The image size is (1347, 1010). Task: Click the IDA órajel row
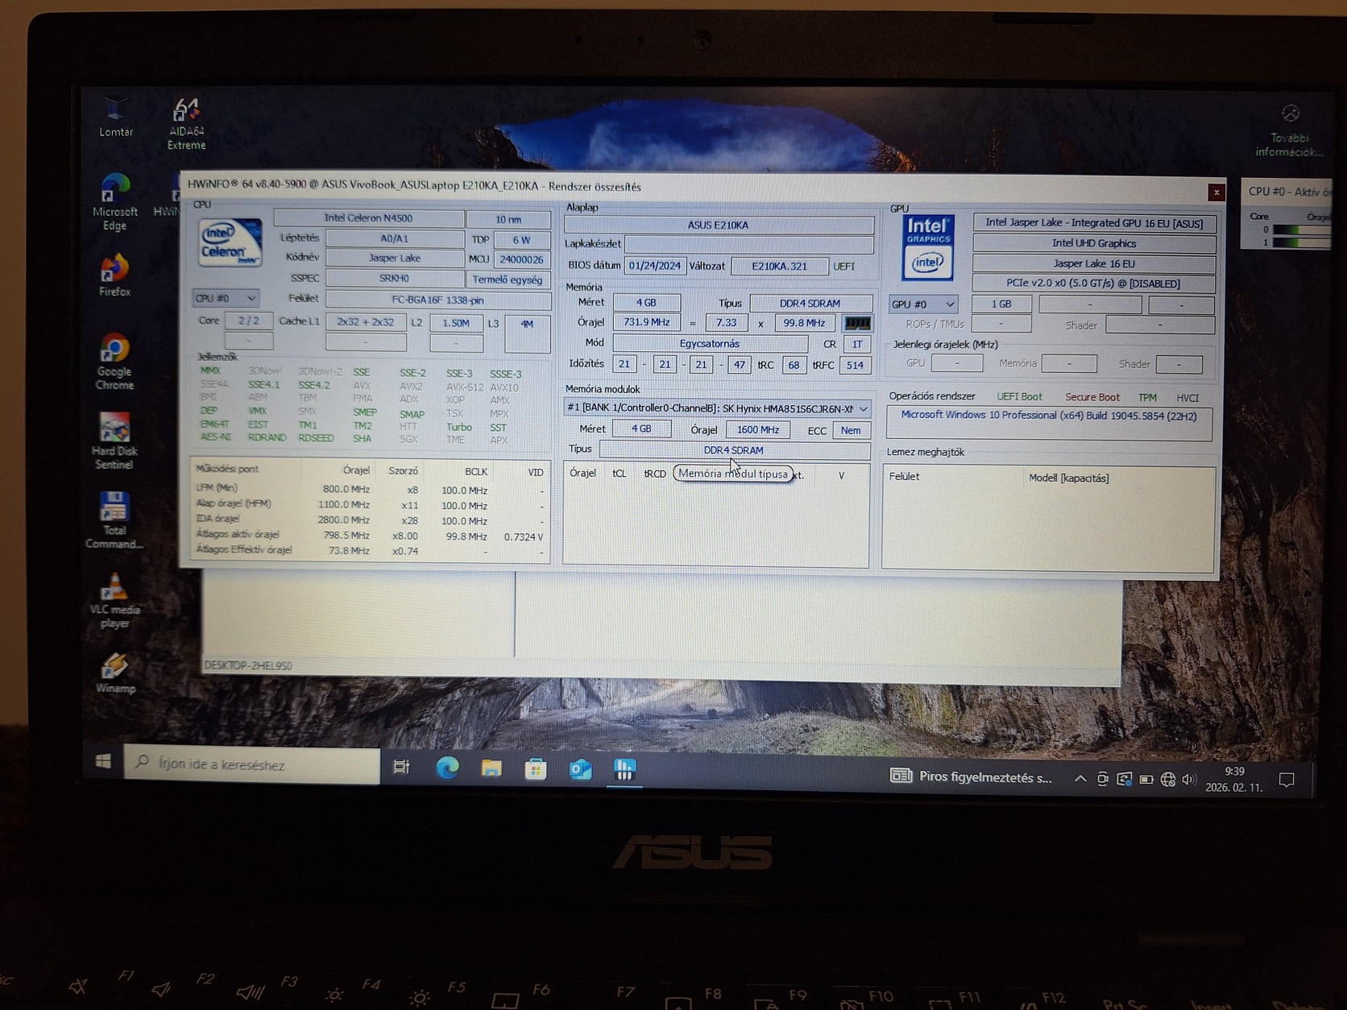(371, 519)
